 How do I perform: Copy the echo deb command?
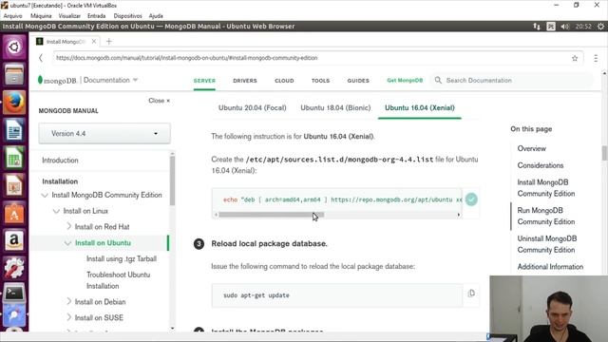[471, 199]
